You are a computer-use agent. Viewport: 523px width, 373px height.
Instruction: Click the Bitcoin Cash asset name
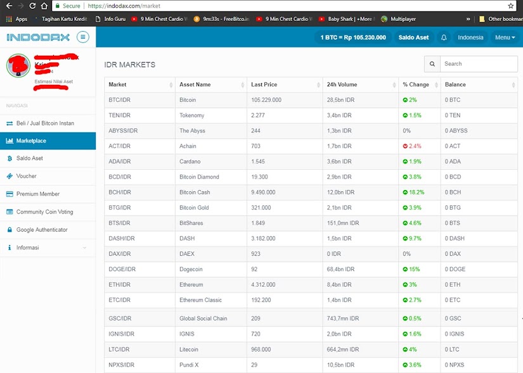tap(195, 193)
